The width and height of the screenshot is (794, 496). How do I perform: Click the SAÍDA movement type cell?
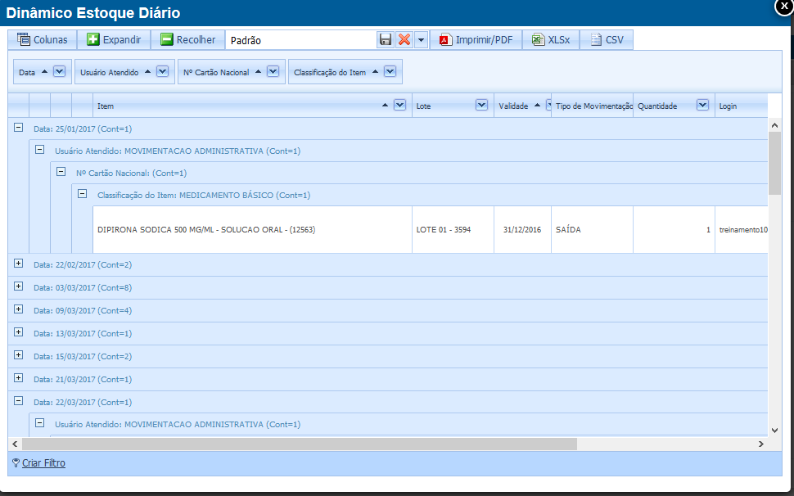592,230
